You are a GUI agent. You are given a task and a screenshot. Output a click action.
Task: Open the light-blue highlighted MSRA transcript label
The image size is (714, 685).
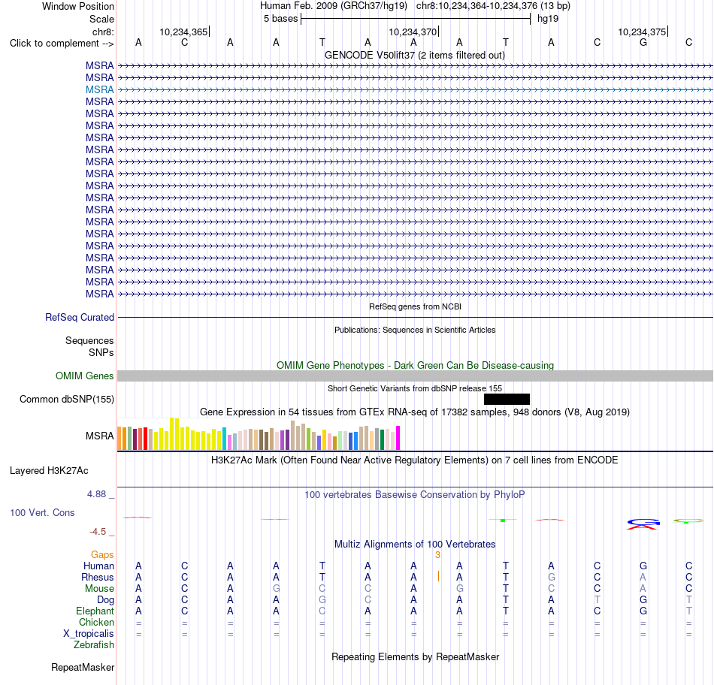click(99, 89)
